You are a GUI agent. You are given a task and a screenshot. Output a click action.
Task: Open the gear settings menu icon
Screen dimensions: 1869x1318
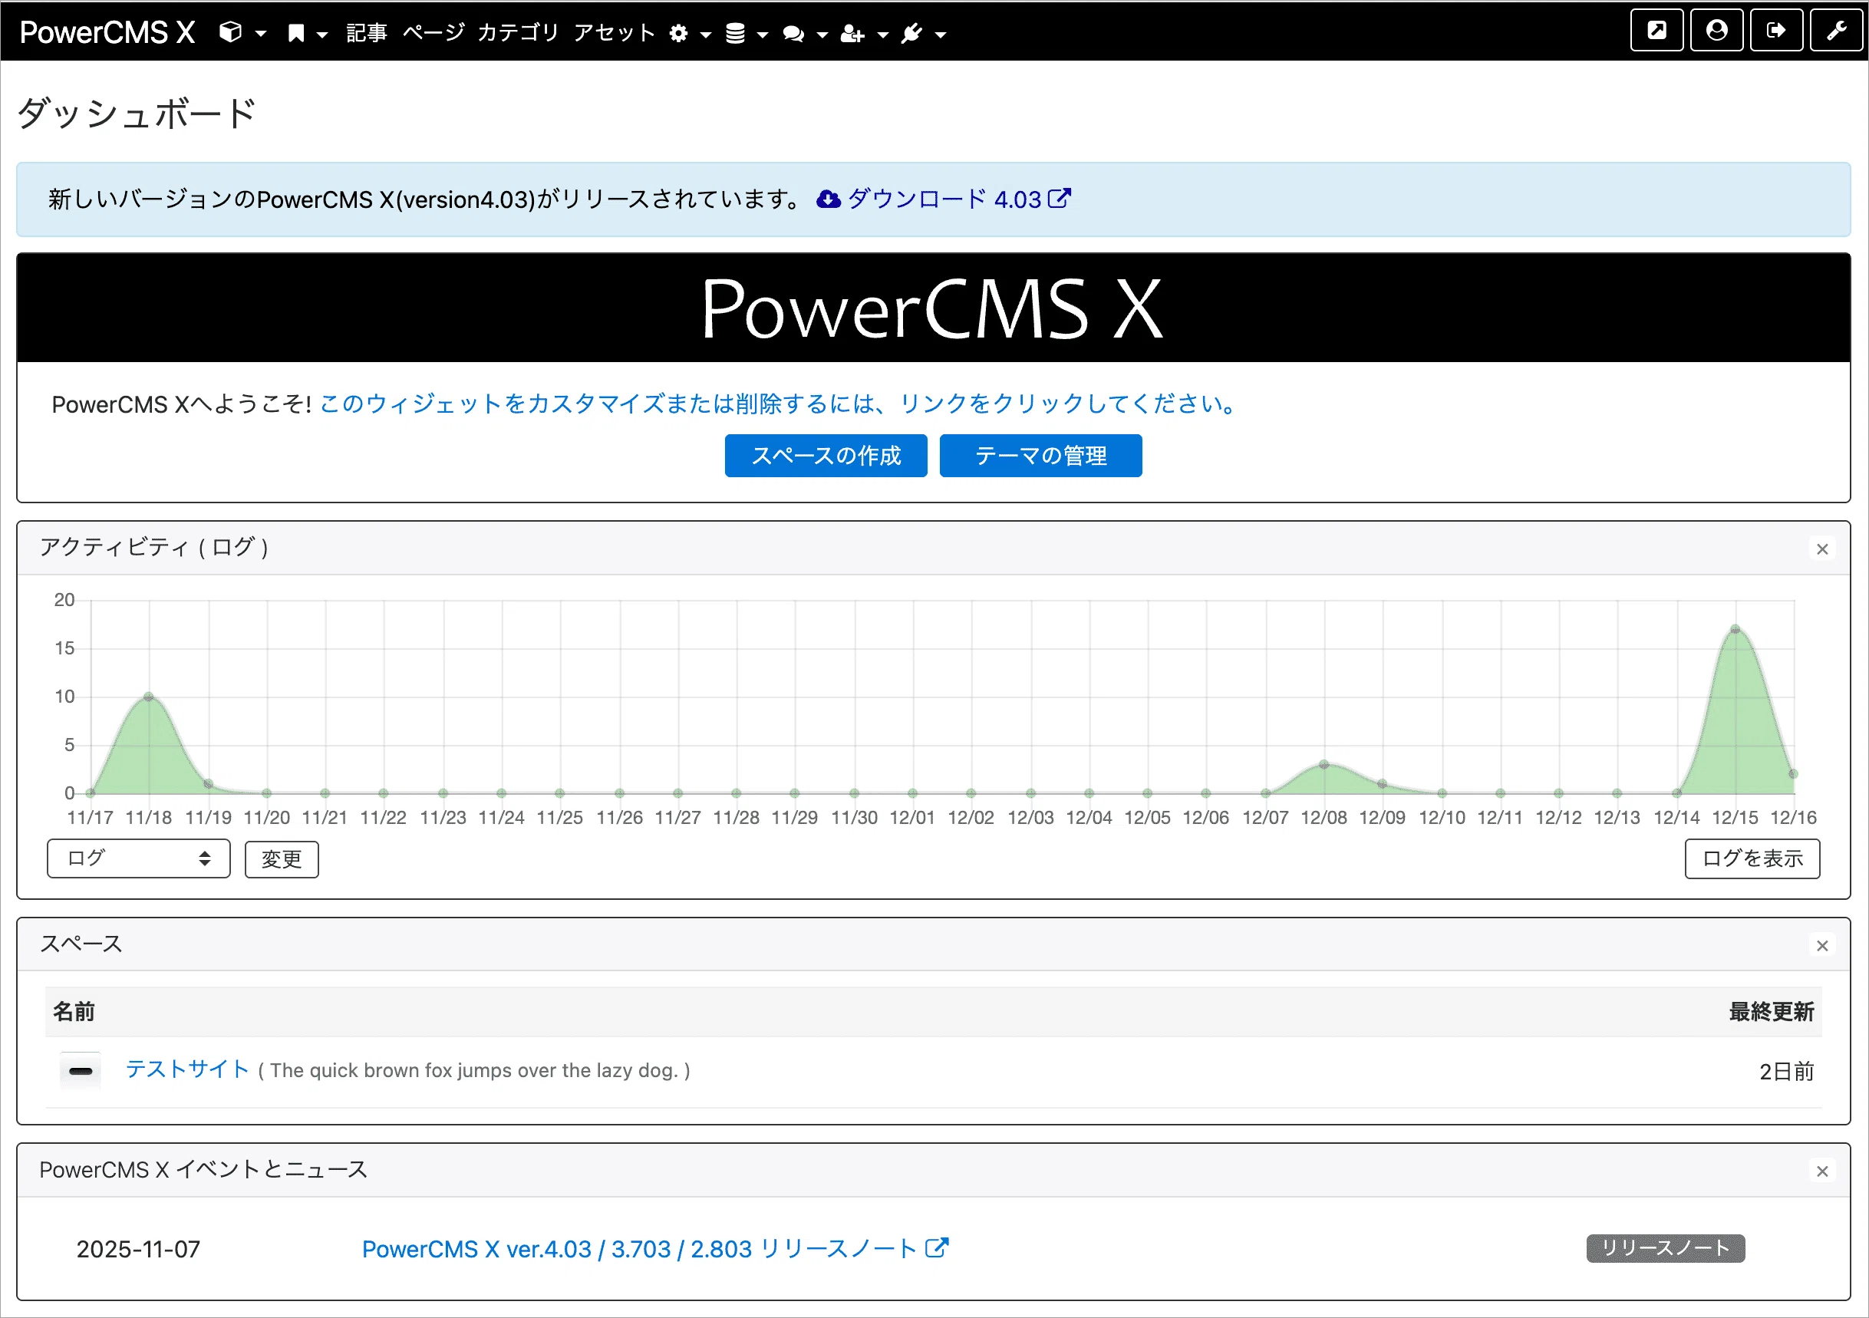tap(679, 34)
